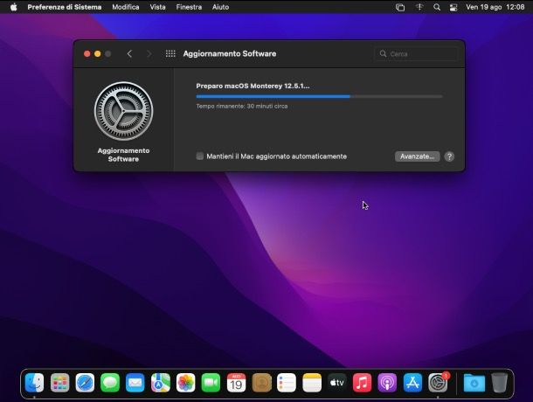Open the Finestra menu
This screenshot has width=533, height=402.
click(189, 7)
